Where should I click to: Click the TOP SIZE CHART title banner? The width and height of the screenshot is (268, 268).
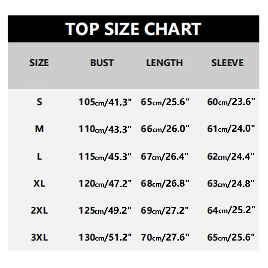tap(133, 29)
